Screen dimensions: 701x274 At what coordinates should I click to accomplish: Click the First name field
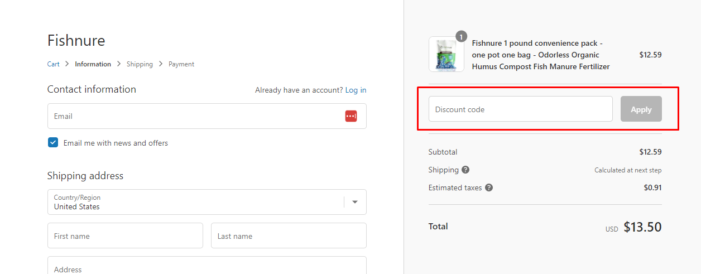125,235
